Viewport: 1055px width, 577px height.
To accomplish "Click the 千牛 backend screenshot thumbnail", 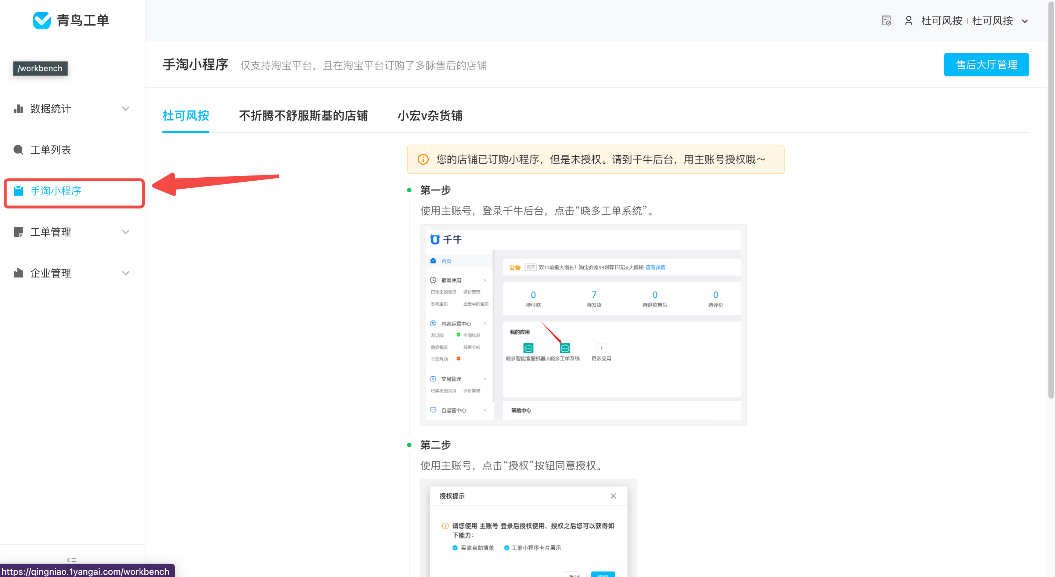I will 583,324.
